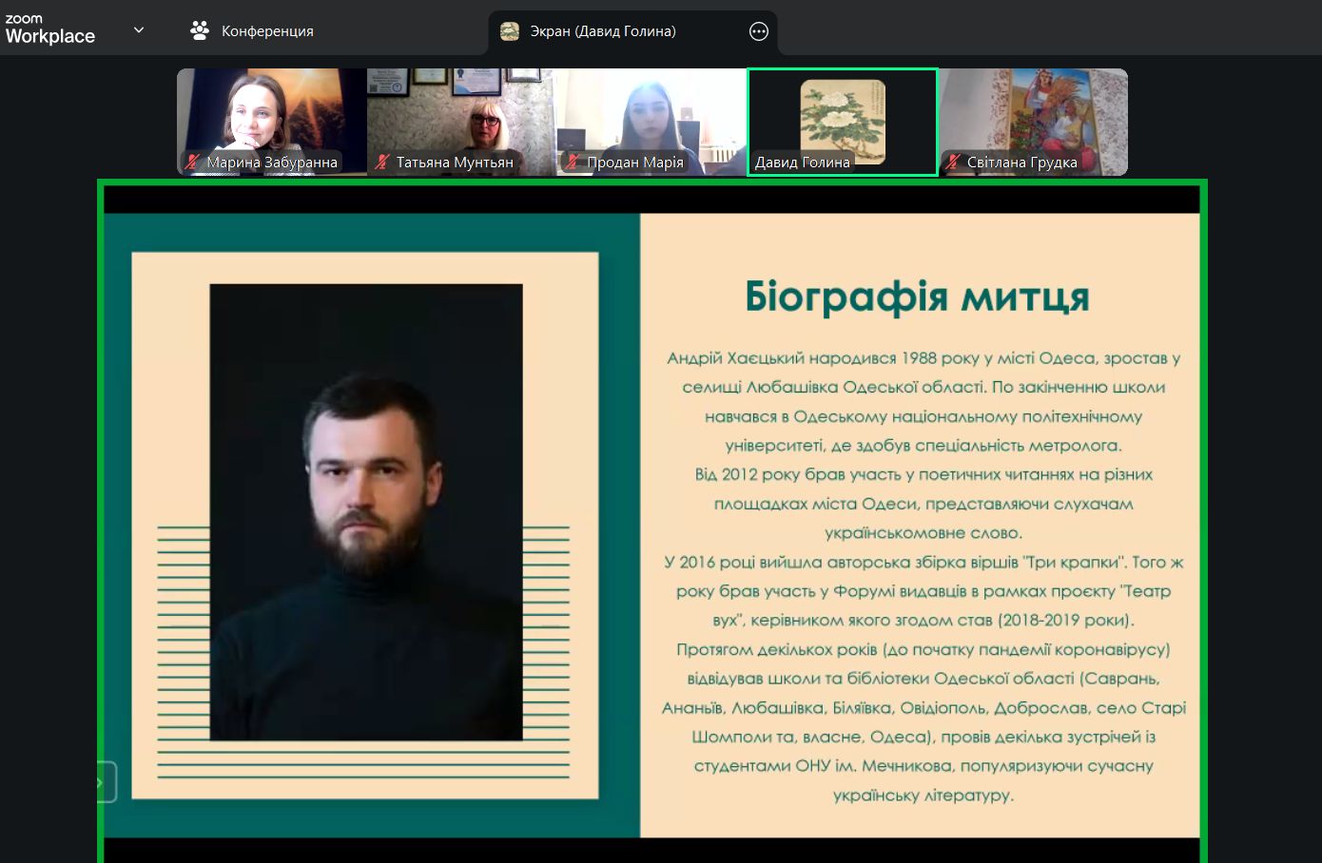
Task: Click the muted mic icon beside Татьяна Мунтьян
Action: click(382, 163)
